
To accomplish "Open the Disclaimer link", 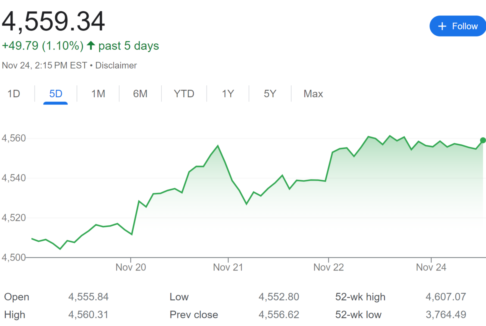I will tap(116, 65).
